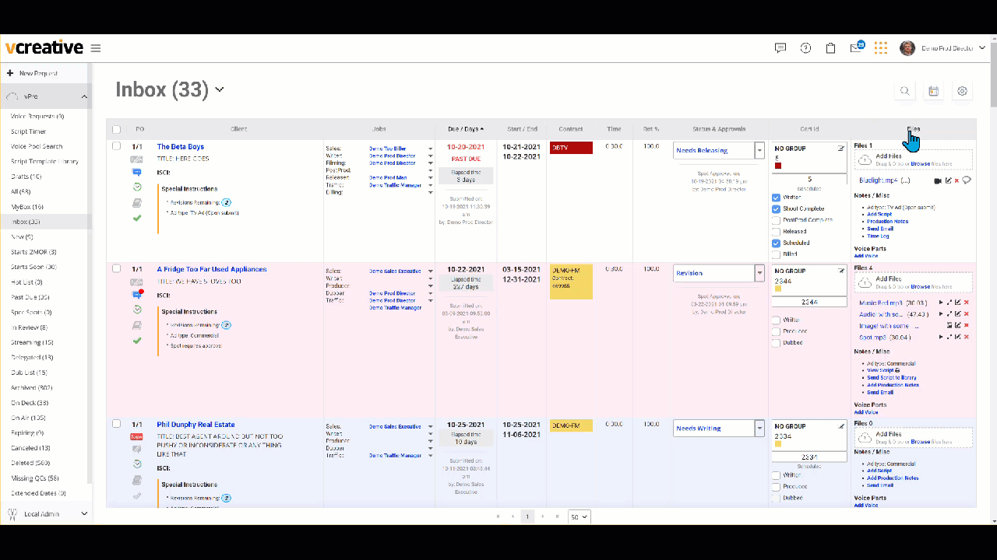Viewport: 997px width, 560px height.
Task: Open the settings gear icon
Action: tap(962, 91)
